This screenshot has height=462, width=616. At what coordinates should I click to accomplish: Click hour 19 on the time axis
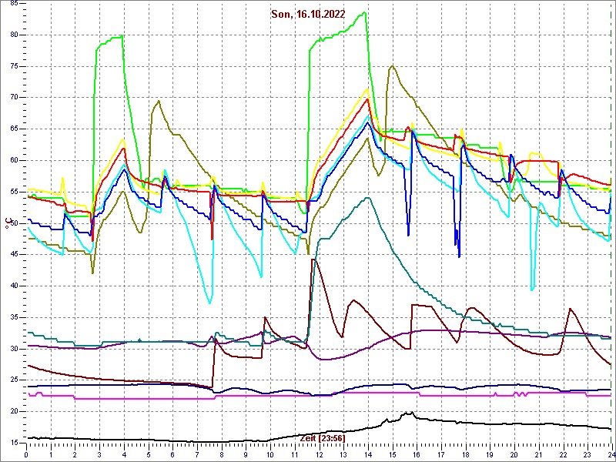pos(489,456)
